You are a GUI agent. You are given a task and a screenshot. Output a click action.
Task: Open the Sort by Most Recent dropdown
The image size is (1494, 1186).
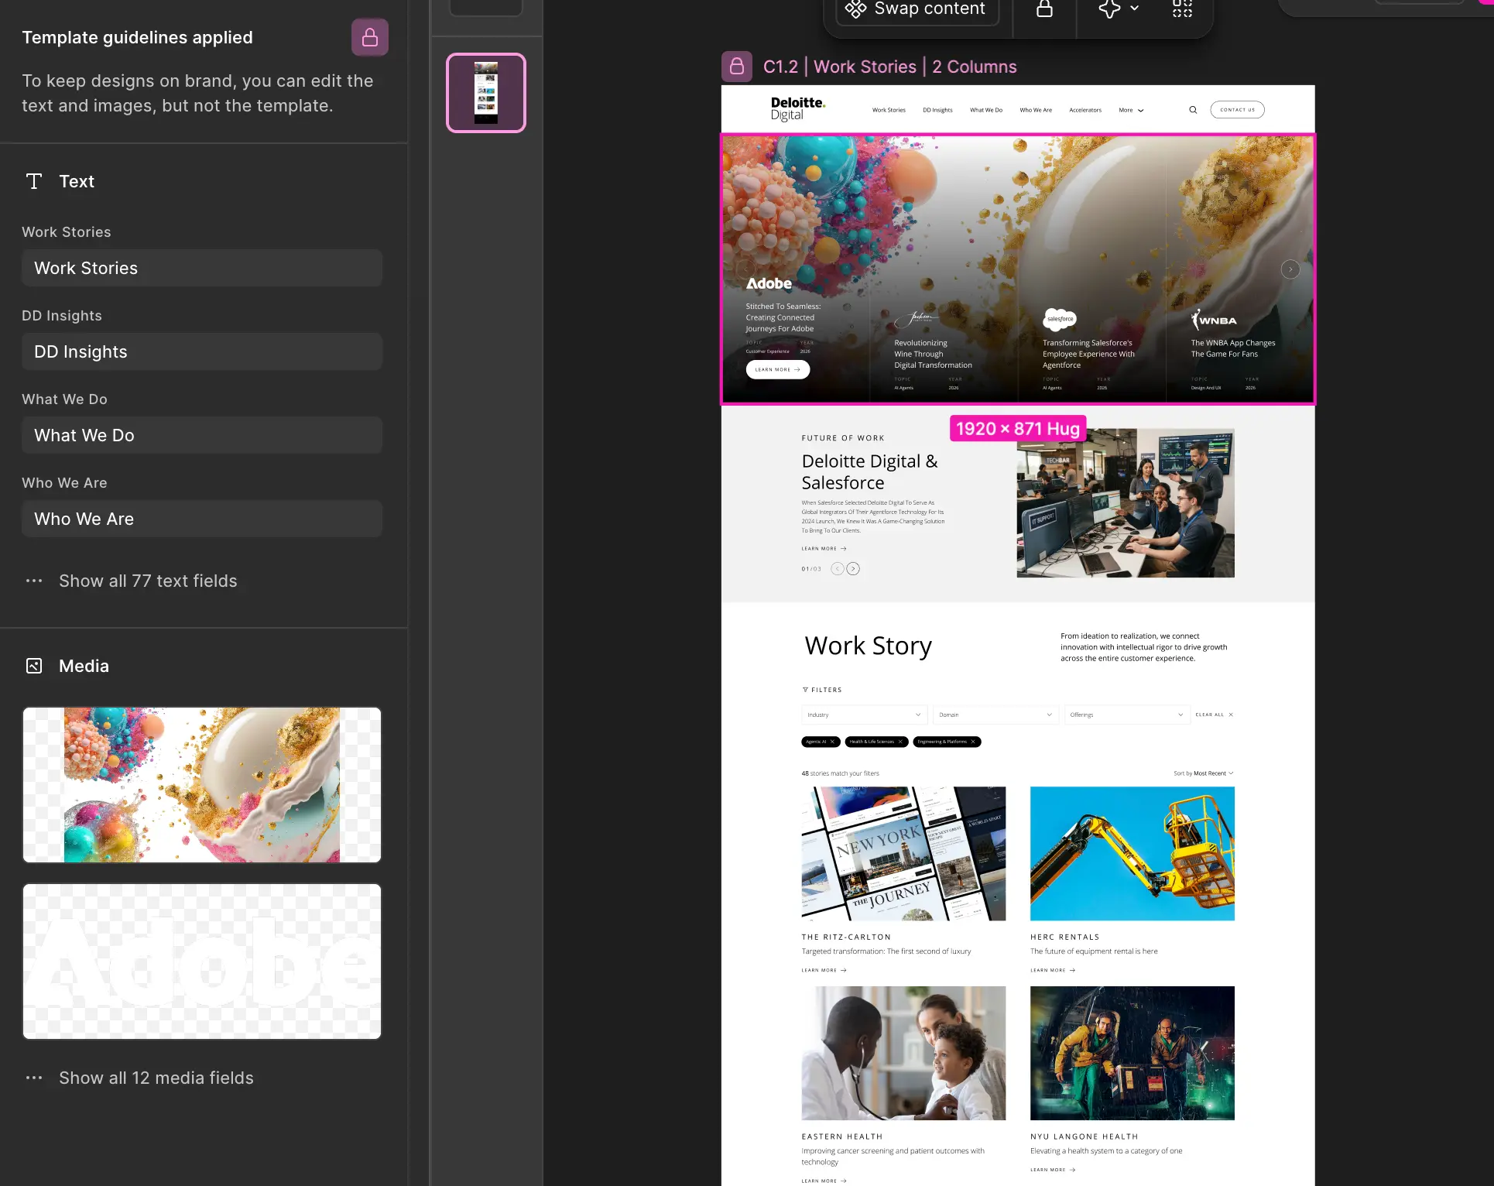1204,773
